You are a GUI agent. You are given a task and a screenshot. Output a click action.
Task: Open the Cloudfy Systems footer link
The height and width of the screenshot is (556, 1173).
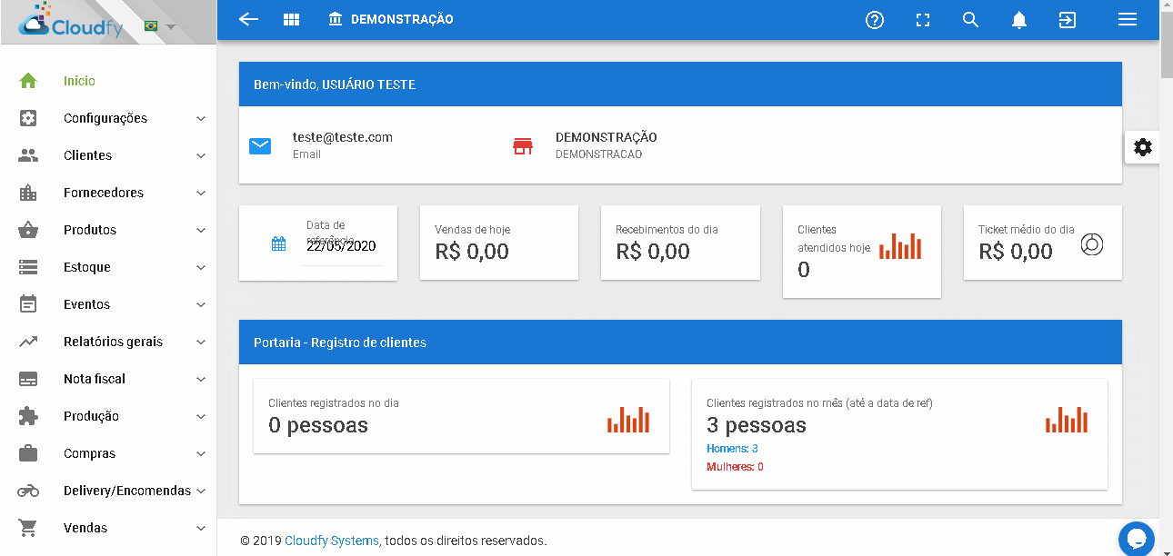[x=332, y=541]
